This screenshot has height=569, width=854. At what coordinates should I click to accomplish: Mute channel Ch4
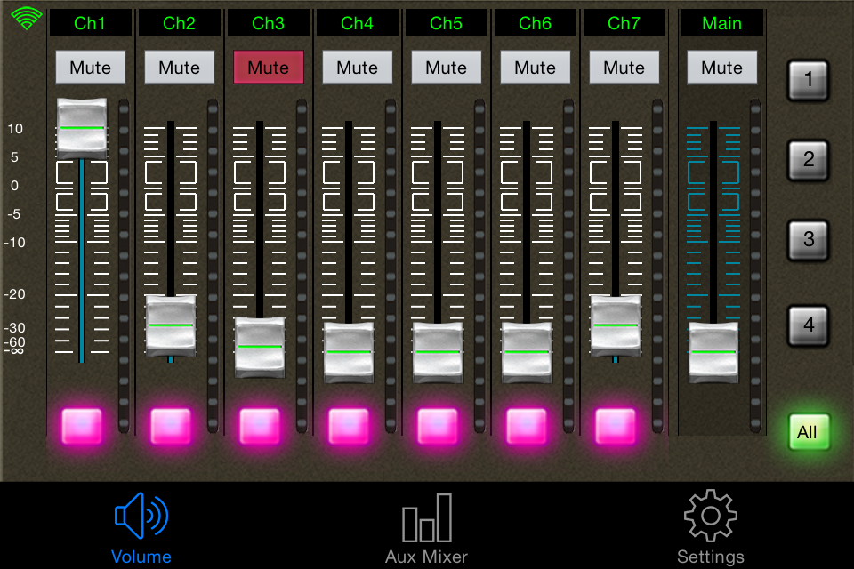[358, 68]
